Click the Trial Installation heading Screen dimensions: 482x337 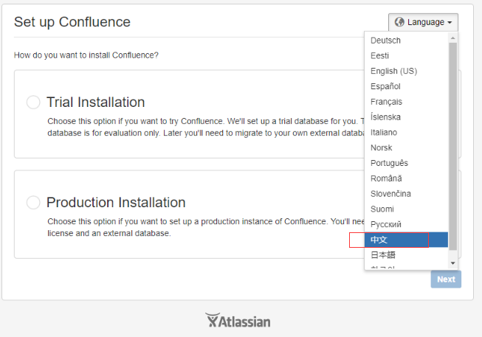pos(96,102)
